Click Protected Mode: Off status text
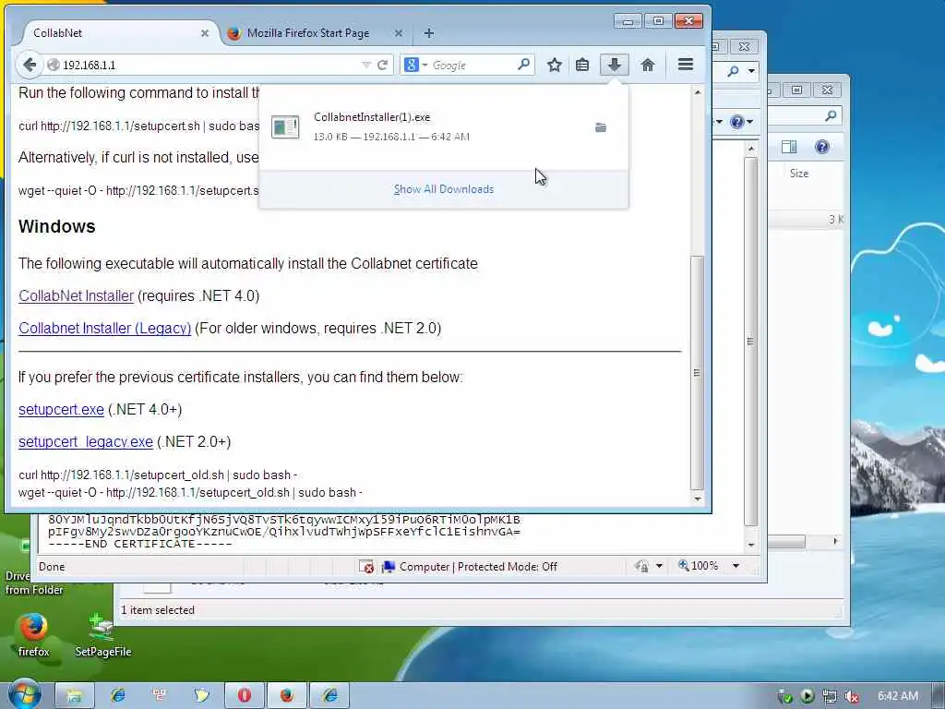Viewport: 945px width, 709px height. point(508,567)
